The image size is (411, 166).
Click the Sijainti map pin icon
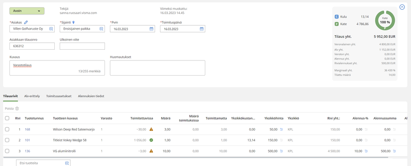[74, 23]
